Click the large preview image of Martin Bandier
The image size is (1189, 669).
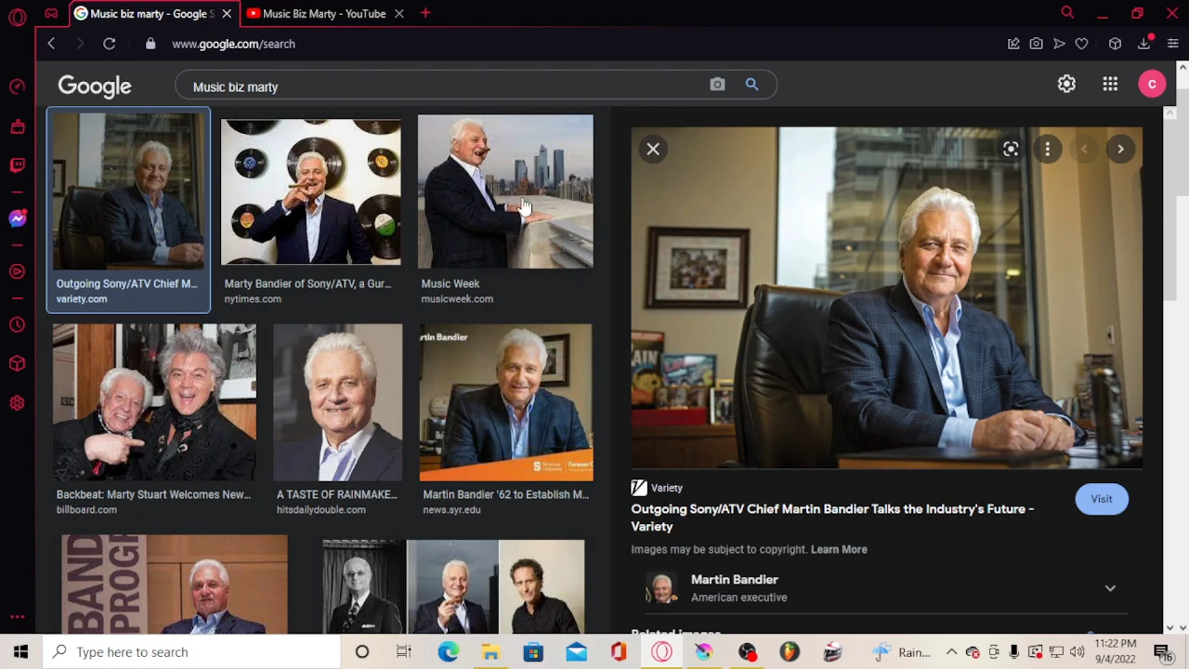click(887, 298)
